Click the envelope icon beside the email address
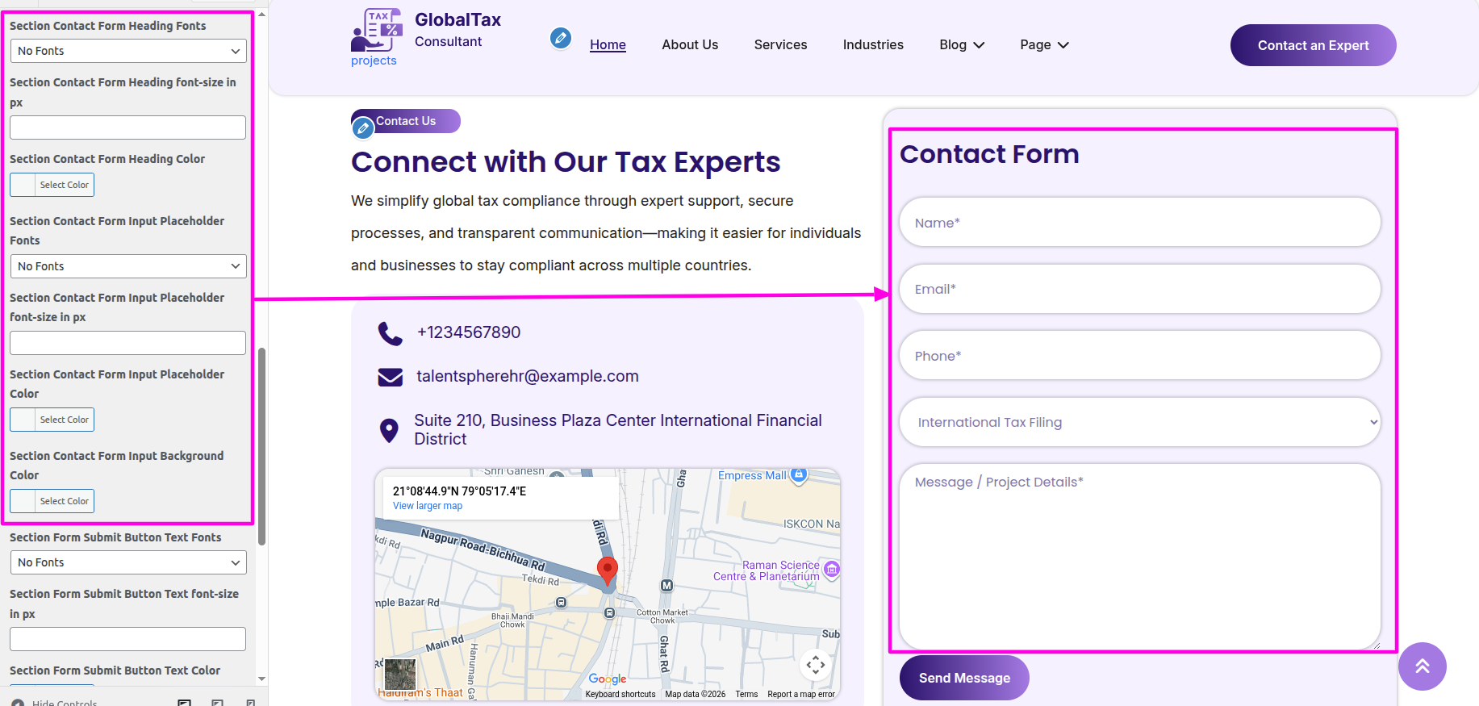The image size is (1479, 706). (391, 377)
